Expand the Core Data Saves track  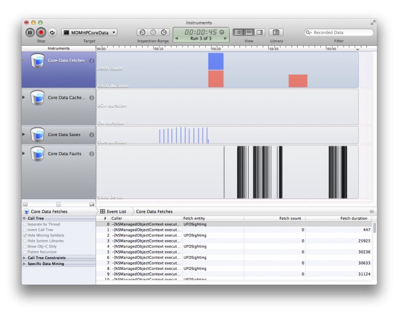(x=24, y=134)
